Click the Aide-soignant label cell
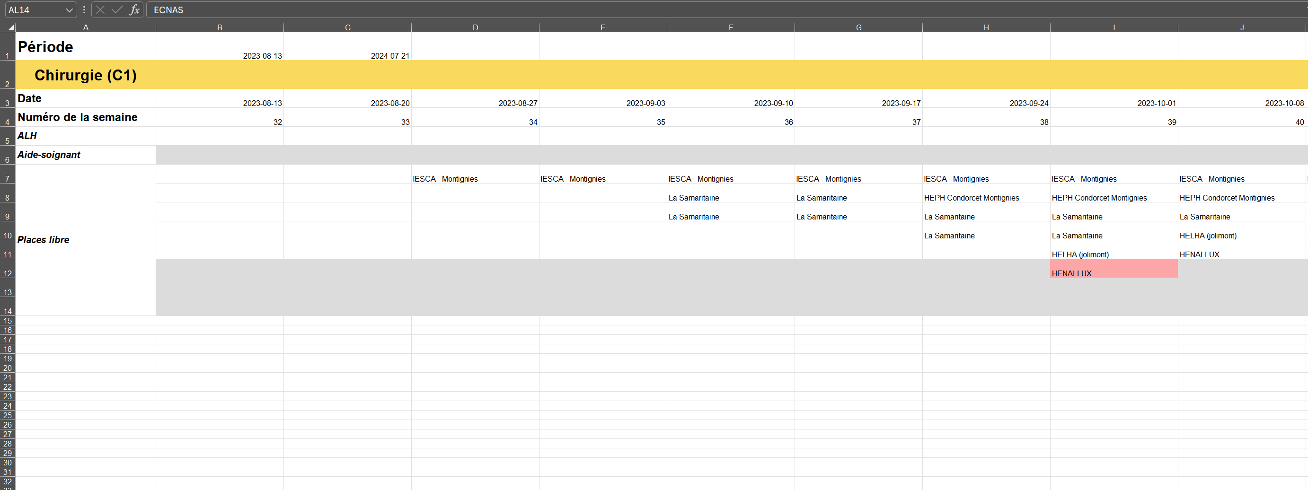 (86, 155)
